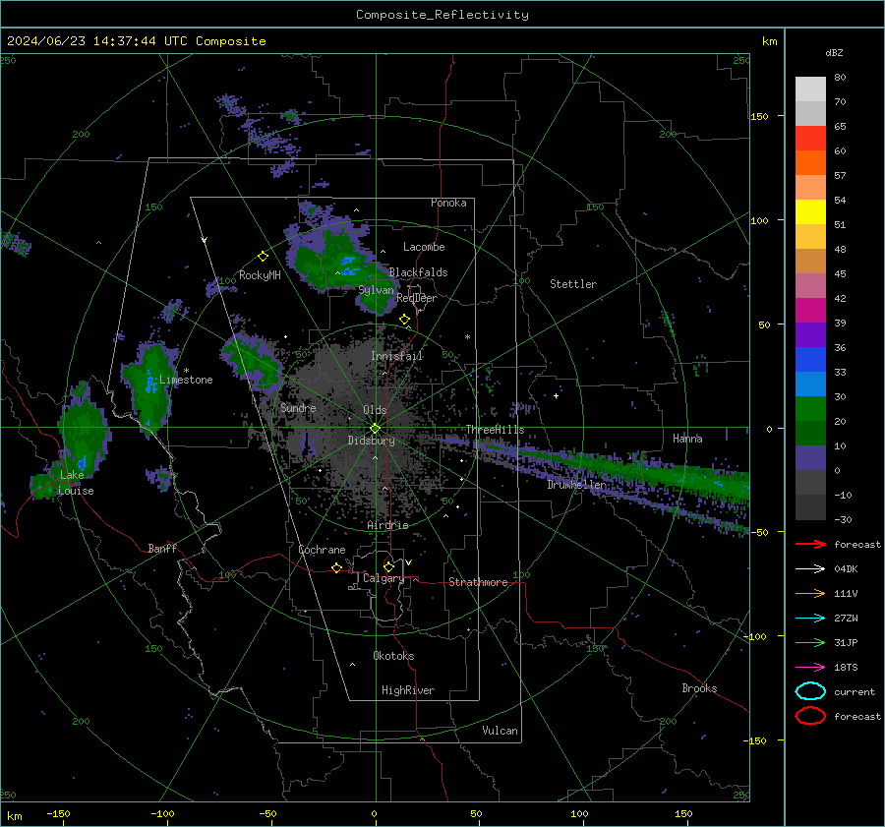Viewport: 885px width, 827px height.
Task: Click the green 31JP arrow in legend
Action: point(810,642)
